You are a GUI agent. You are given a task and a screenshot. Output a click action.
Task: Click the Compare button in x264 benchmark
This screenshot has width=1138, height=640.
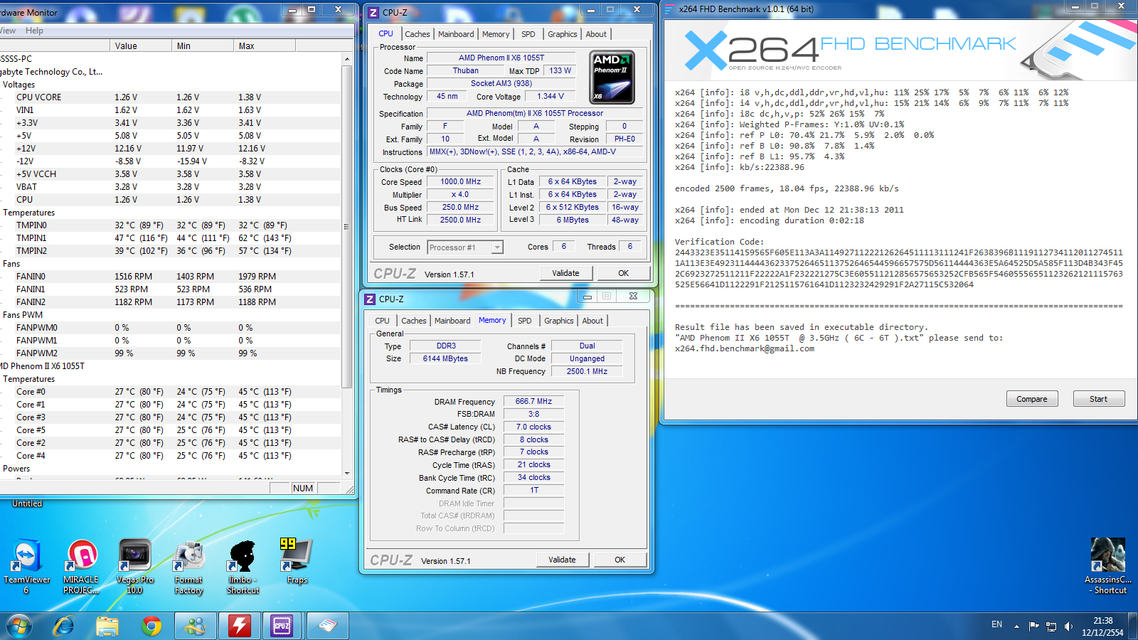pyautogui.click(x=1032, y=399)
